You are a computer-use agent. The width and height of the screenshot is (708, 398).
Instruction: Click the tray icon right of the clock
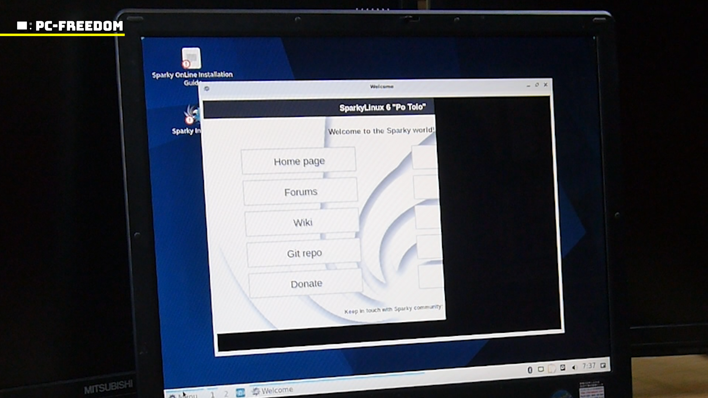[603, 365]
